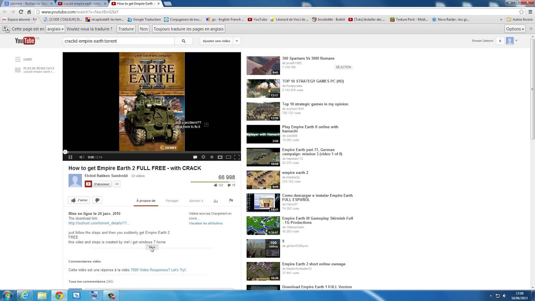Go to browser home page
535x301 pixels.
coord(29,12)
